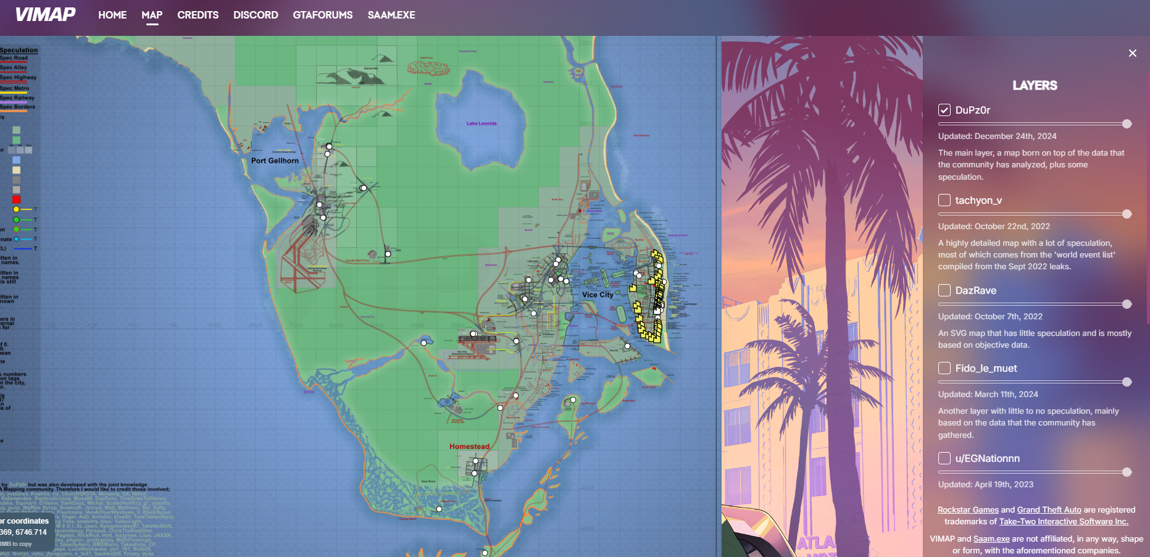Visit the Saam.exe footer link
The image size is (1150, 557).
tap(991, 539)
